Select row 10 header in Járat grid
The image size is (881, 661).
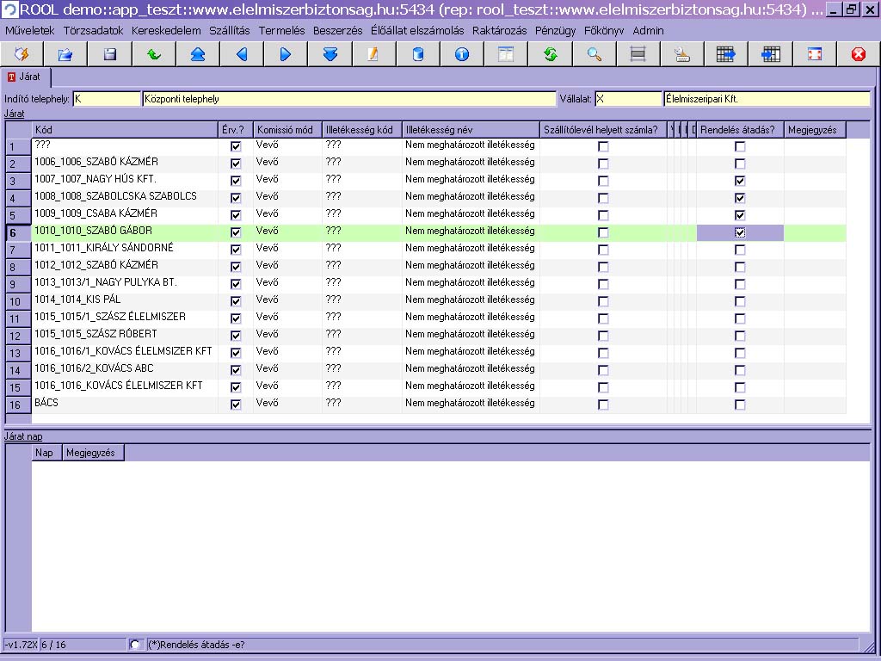pyautogui.click(x=16, y=301)
